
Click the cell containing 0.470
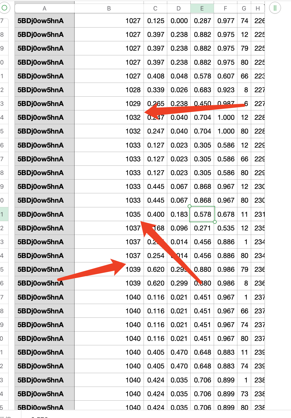click(x=178, y=352)
